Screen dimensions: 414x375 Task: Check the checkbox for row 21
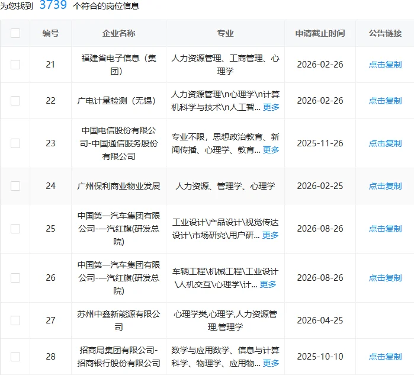[x=15, y=65]
